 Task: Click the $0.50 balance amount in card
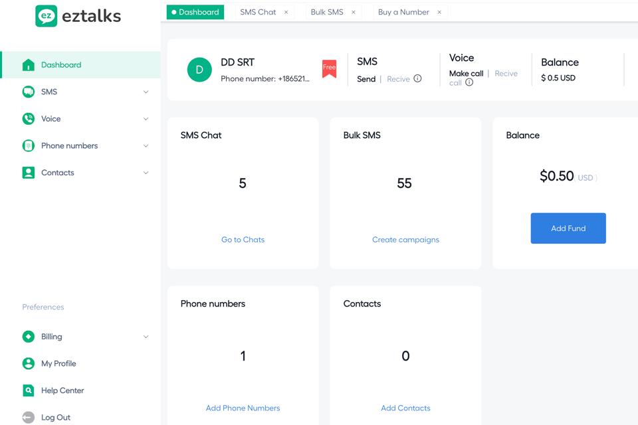pyautogui.click(x=557, y=176)
